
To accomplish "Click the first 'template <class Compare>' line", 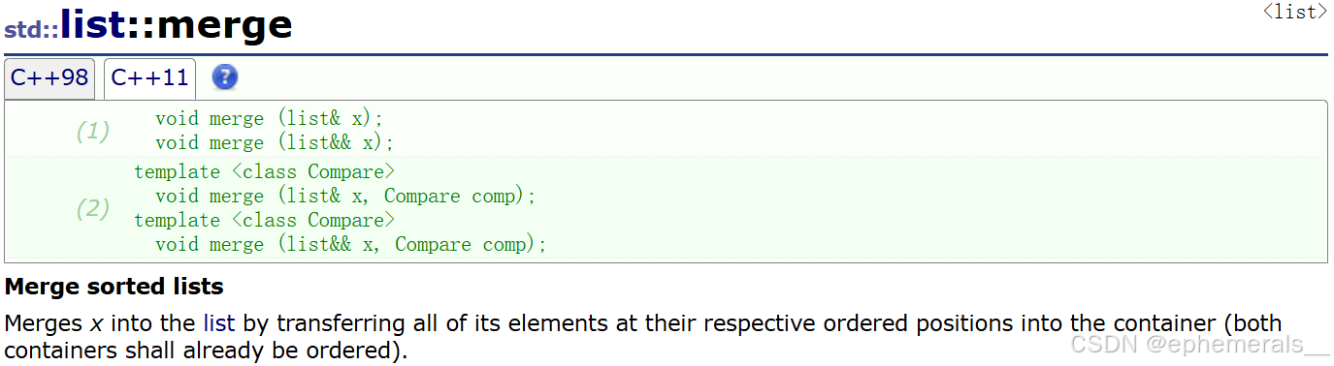I will pos(264,172).
